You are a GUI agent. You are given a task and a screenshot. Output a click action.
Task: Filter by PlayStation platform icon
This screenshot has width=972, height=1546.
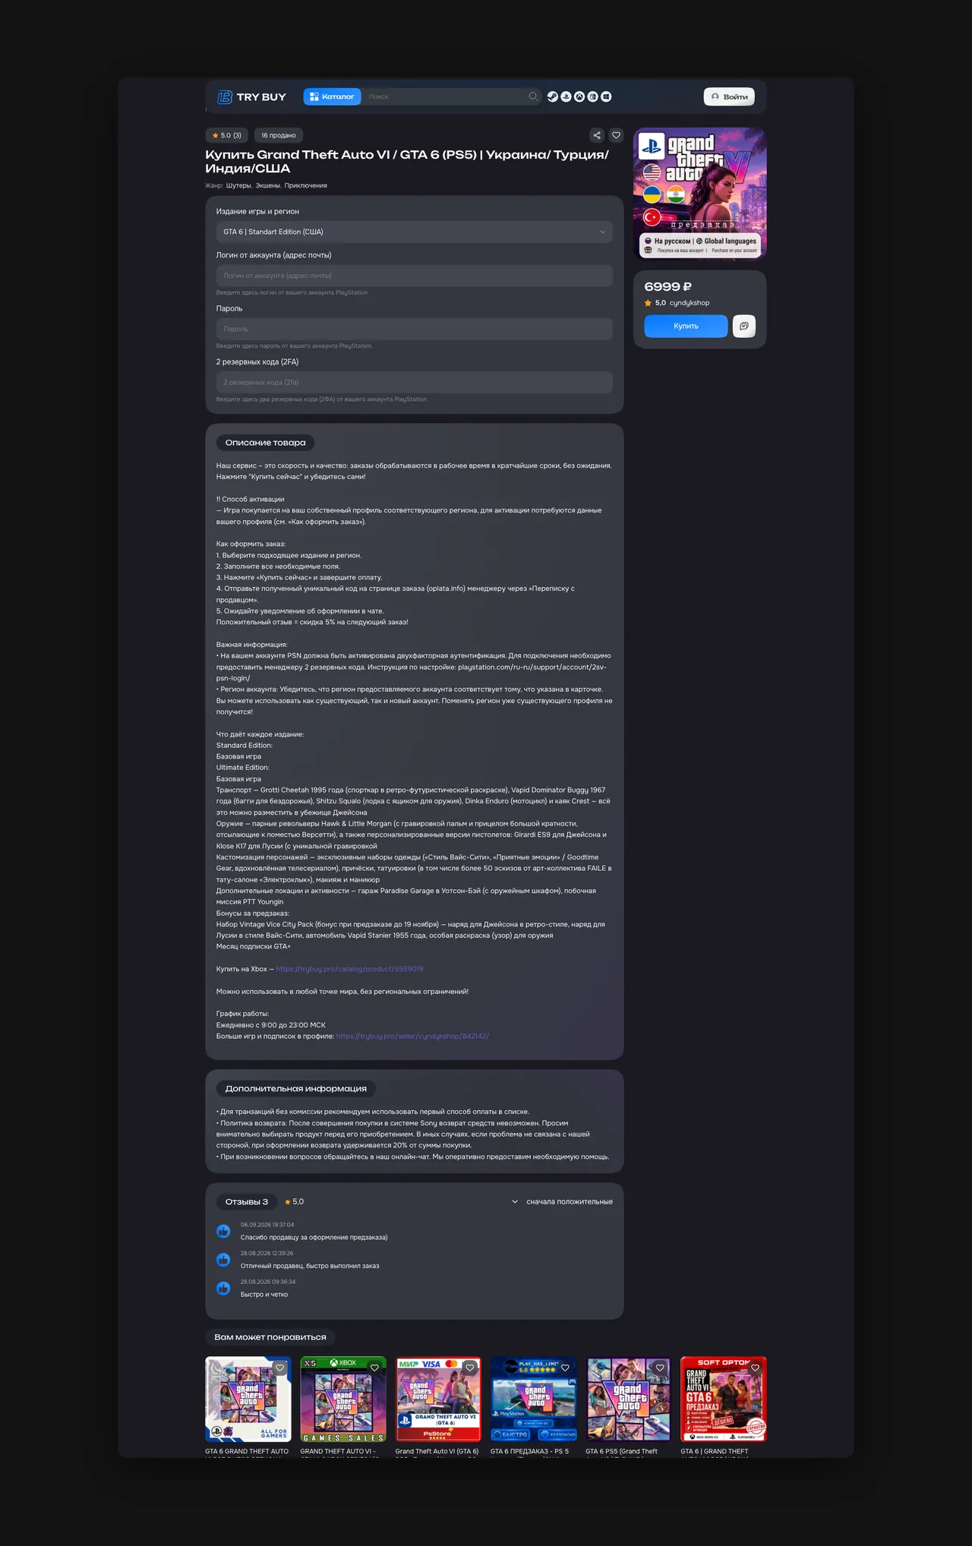566,96
